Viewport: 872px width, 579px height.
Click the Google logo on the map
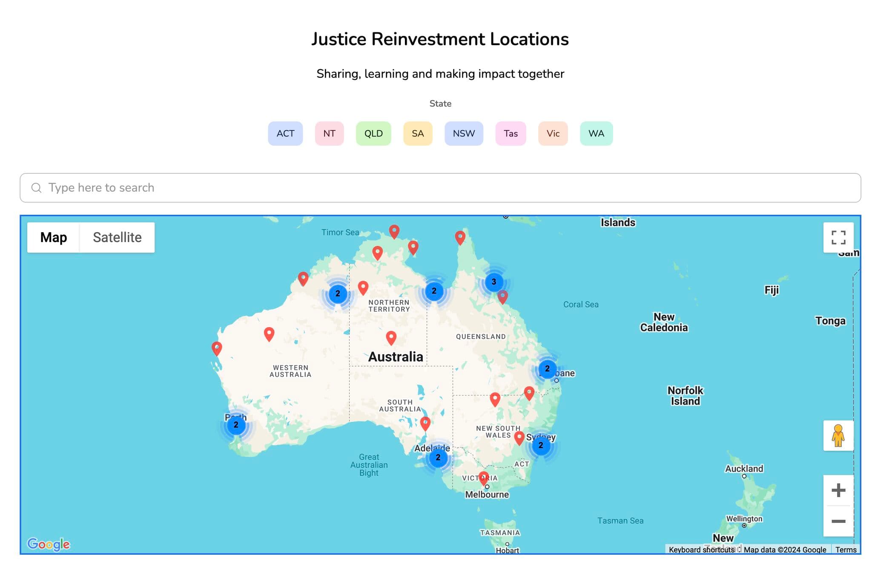49,544
